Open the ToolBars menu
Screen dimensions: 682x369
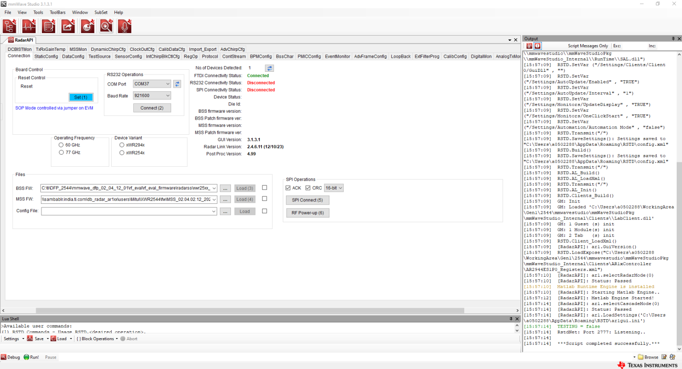pos(58,12)
